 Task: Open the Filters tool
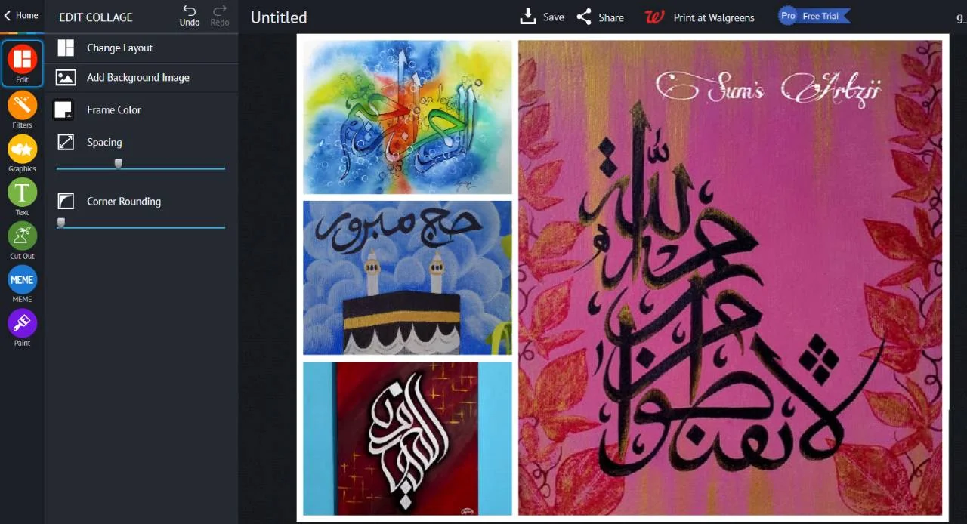click(x=22, y=106)
